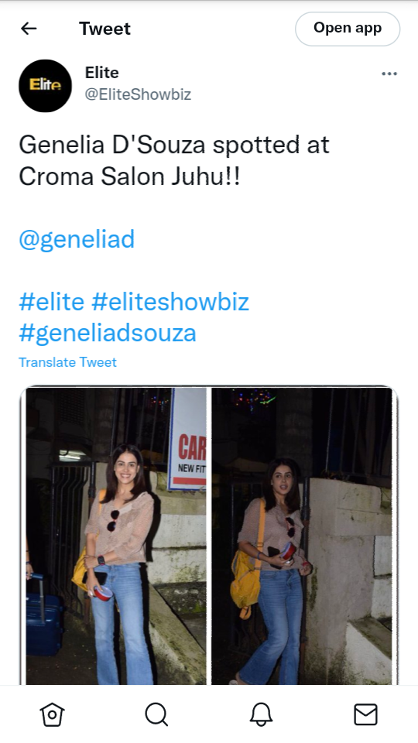Open Notifications bell icon
This screenshot has height=743, width=418.
click(x=261, y=714)
